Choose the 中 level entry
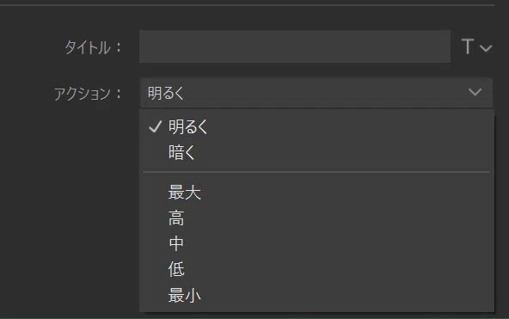 click(316, 243)
